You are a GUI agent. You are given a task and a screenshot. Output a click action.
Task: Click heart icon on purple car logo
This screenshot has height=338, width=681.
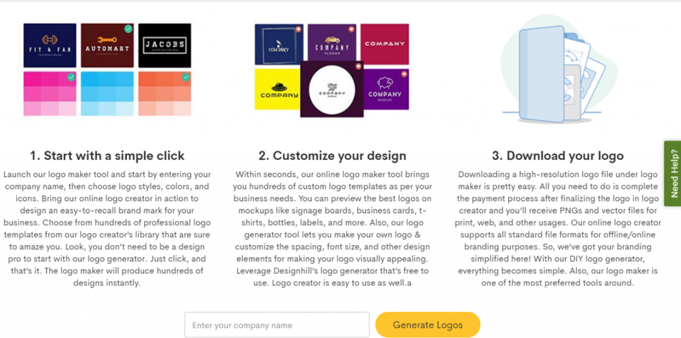[351, 29]
